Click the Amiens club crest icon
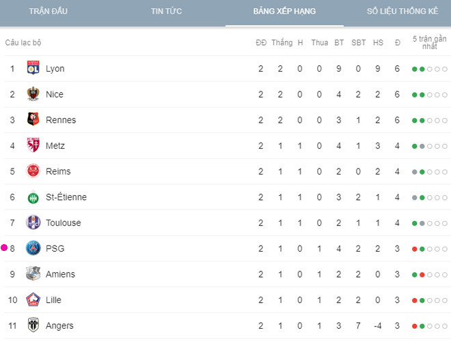The image size is (451, 341). coord(33,274)
